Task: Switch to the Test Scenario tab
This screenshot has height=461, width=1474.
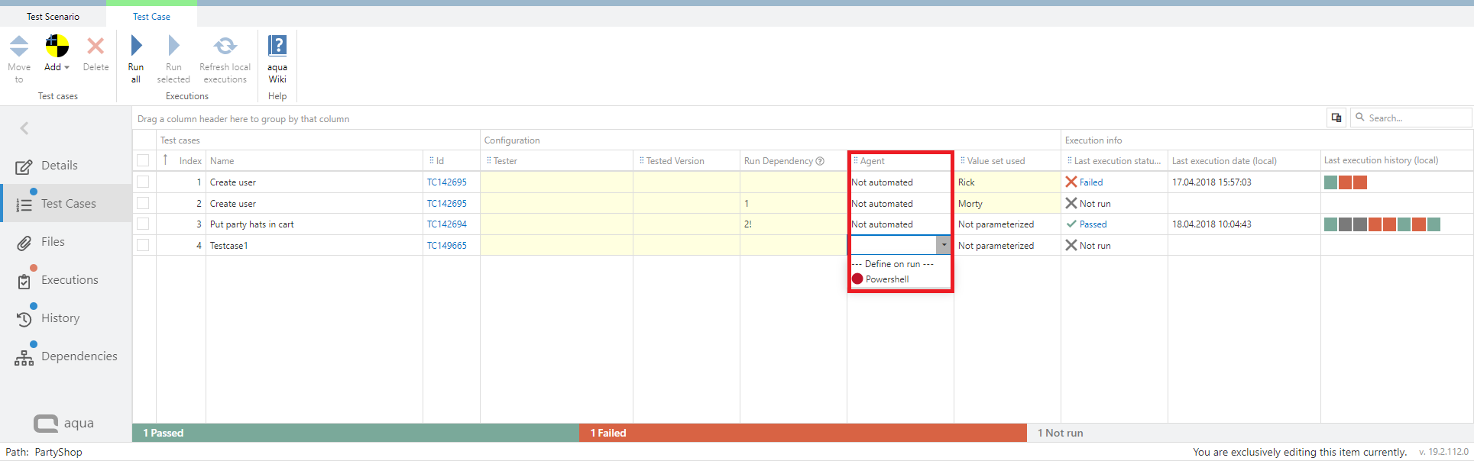Action: pyautogui.click(x=53, y=17)
